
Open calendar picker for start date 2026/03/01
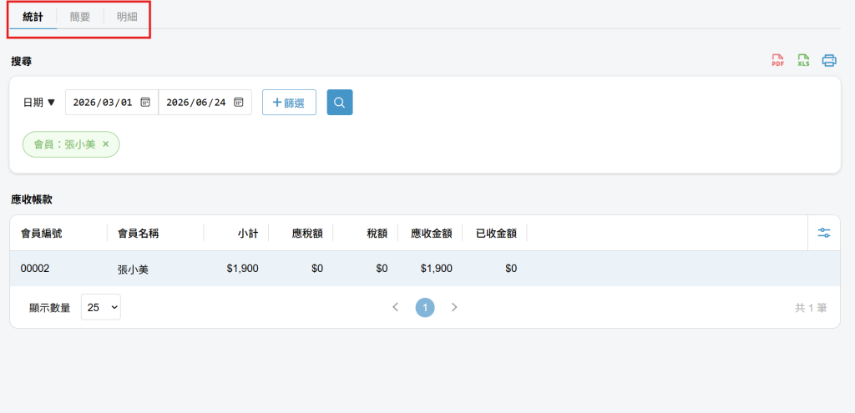coord(145,103)
